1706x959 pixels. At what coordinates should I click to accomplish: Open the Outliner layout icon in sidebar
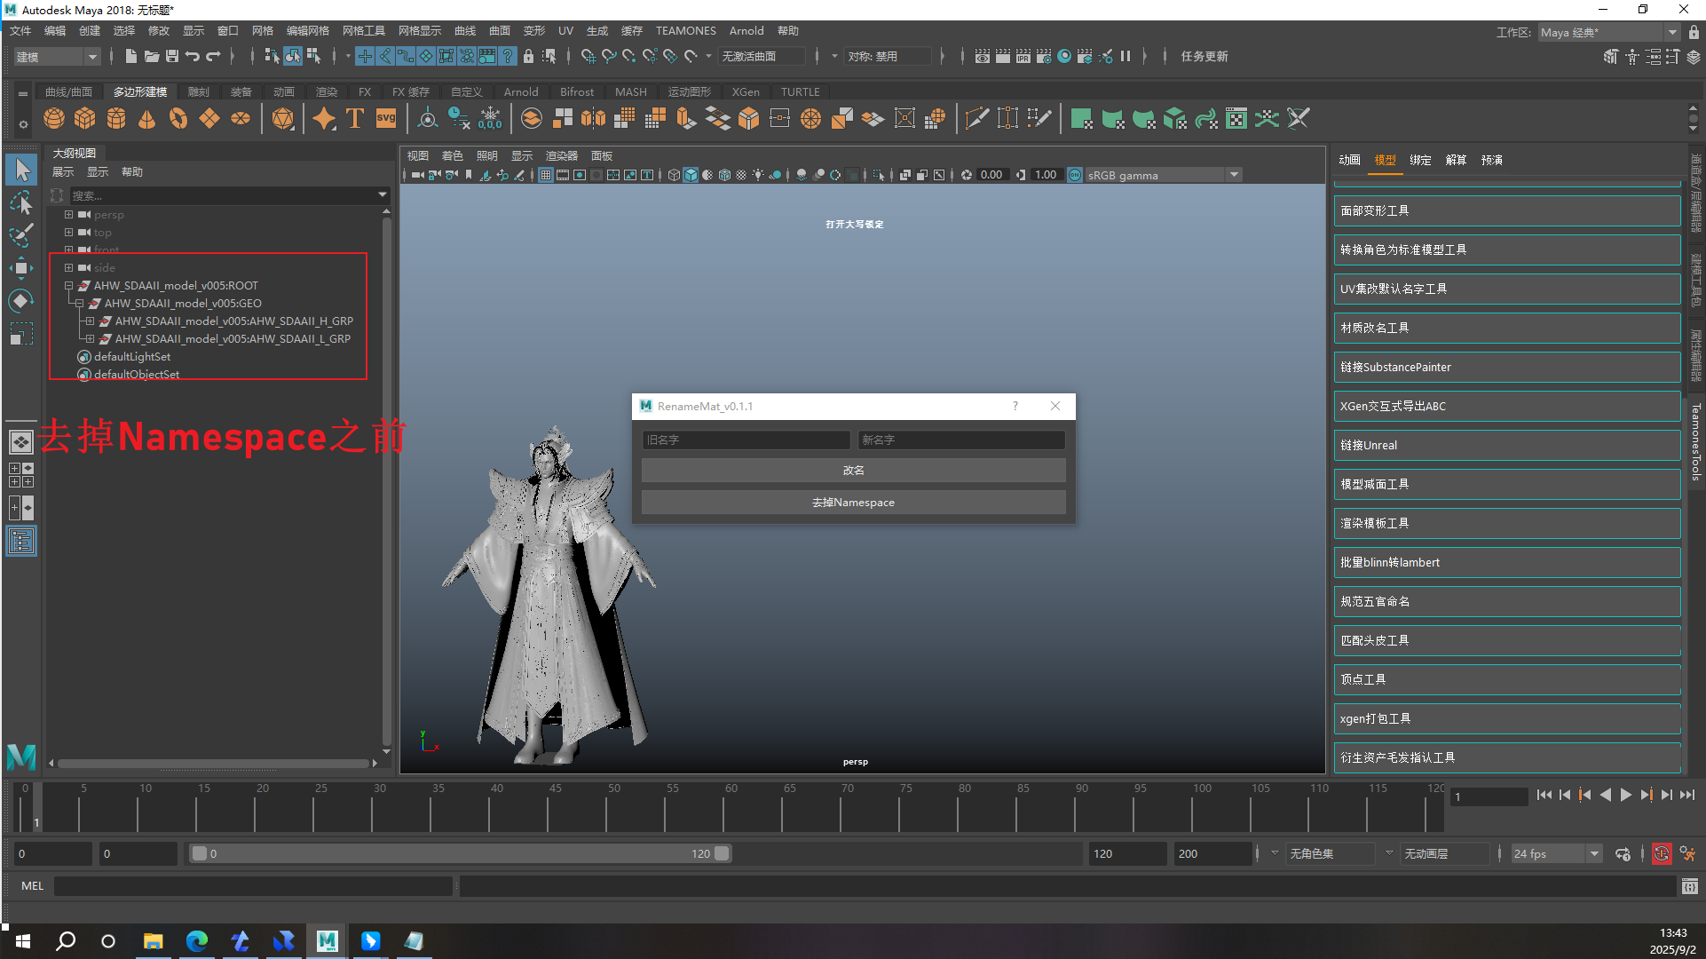[21, 541]
